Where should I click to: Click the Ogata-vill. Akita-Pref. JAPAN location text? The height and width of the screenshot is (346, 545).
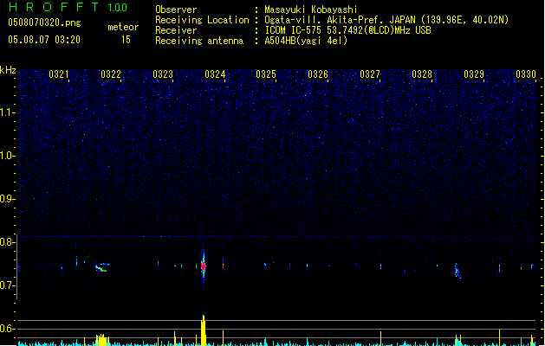[386, 20]
